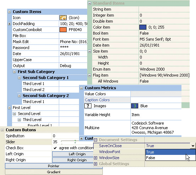196x175 pixels.
Task: Click the Enum item value Windows 2000
Action: click(x=152, y=69)
